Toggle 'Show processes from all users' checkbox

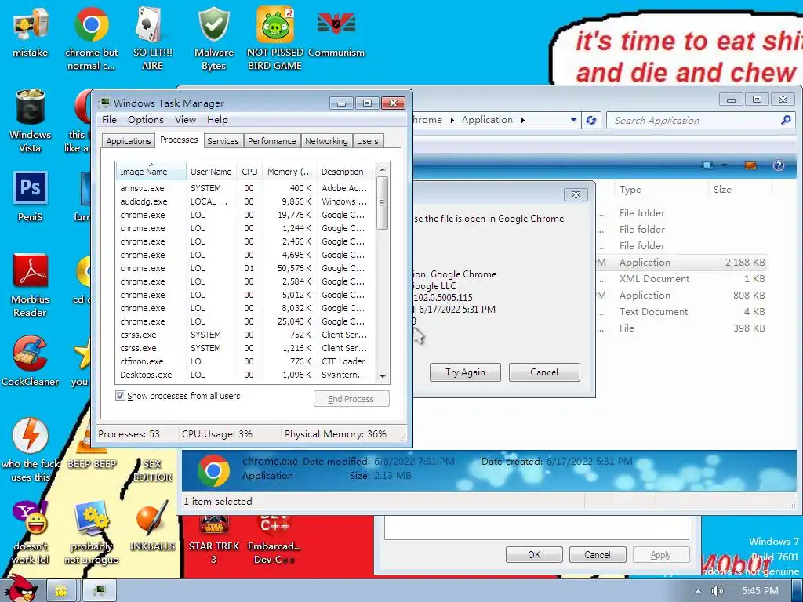(x=120, y=396)
